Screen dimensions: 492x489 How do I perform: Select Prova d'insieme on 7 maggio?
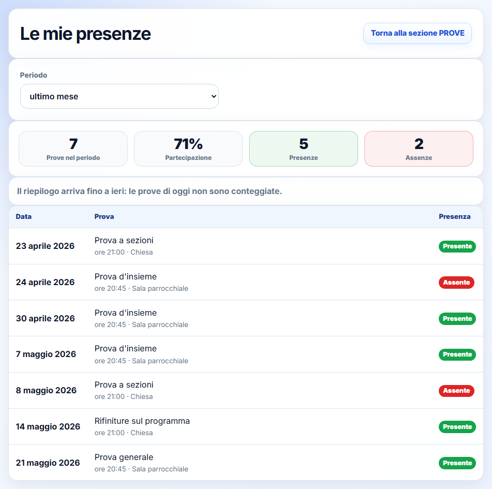(126, 349)
